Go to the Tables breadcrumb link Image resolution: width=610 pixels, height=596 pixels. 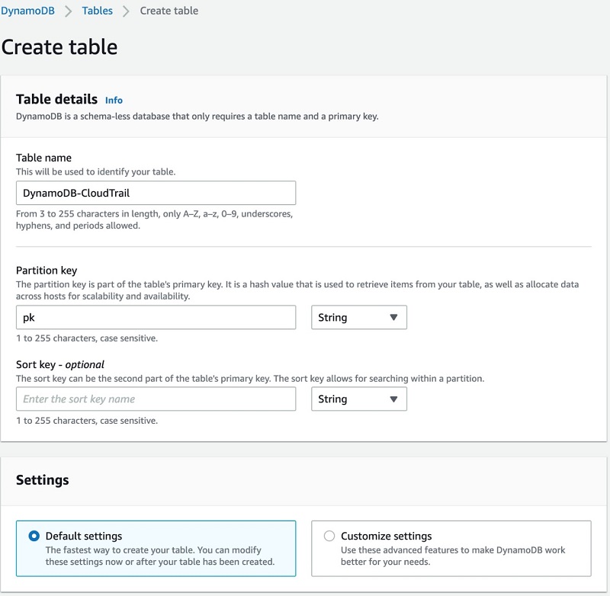click(x=98, y=11)
